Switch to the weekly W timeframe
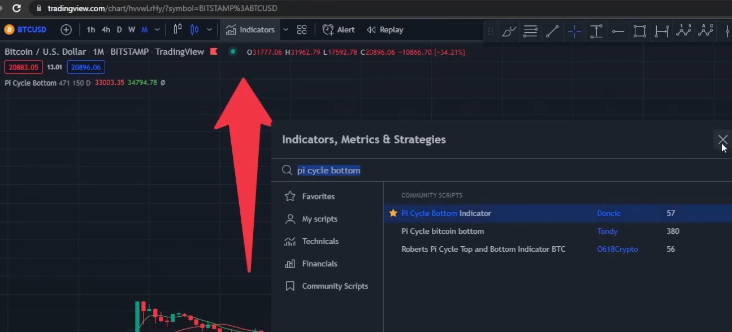 click(132, 30)
